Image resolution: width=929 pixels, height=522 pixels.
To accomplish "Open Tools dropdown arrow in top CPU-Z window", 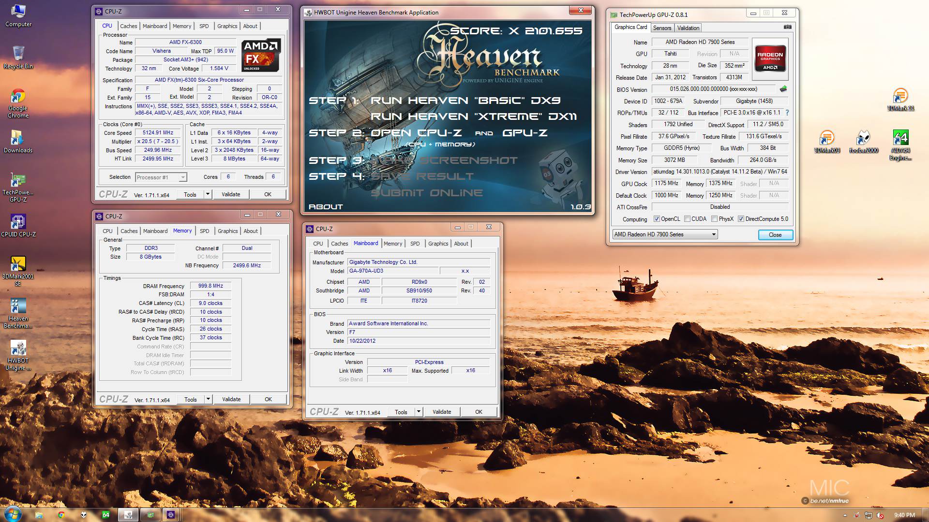I will coord(208,194).
